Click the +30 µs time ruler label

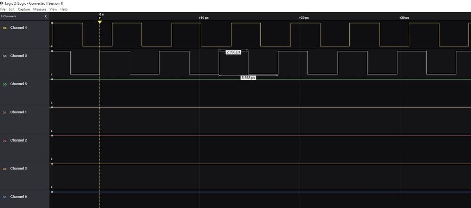click(404, 18)
